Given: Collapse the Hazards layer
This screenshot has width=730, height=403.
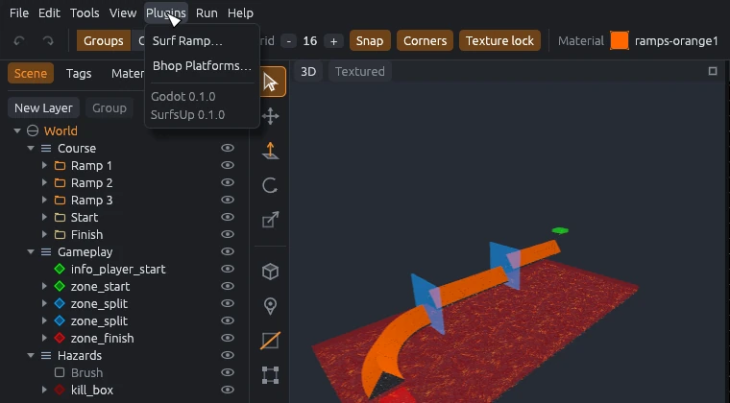Looking at the screenshot, I should (x=31, y=355).
